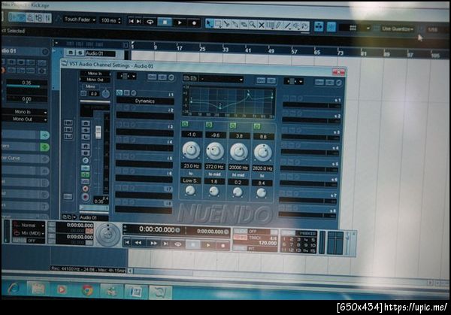This screenshot has height=315, width=451.
Task: Open Windows Media Player in taskbar
Action: coord(62,289)
